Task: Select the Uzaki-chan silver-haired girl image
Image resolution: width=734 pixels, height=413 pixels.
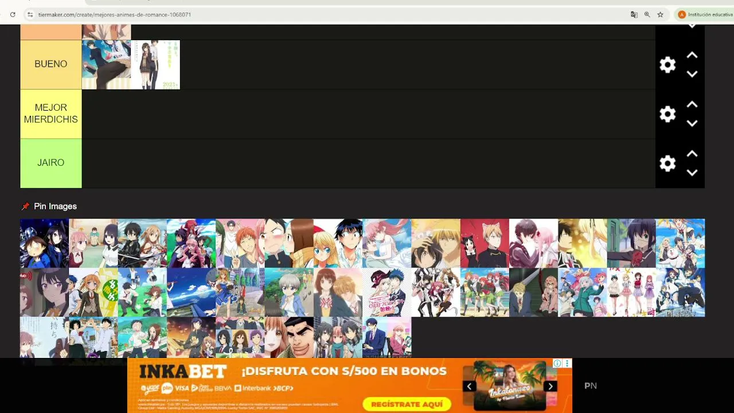Action: click(289, 293)
